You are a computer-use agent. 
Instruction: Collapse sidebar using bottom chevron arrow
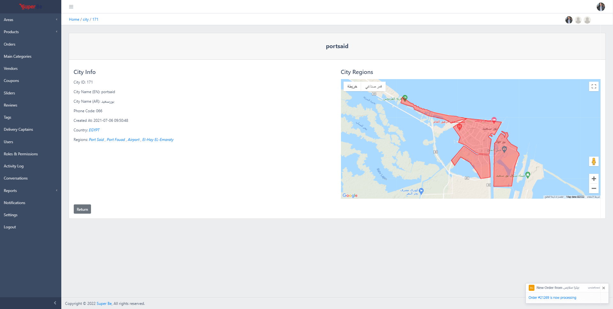coord(55,303)
